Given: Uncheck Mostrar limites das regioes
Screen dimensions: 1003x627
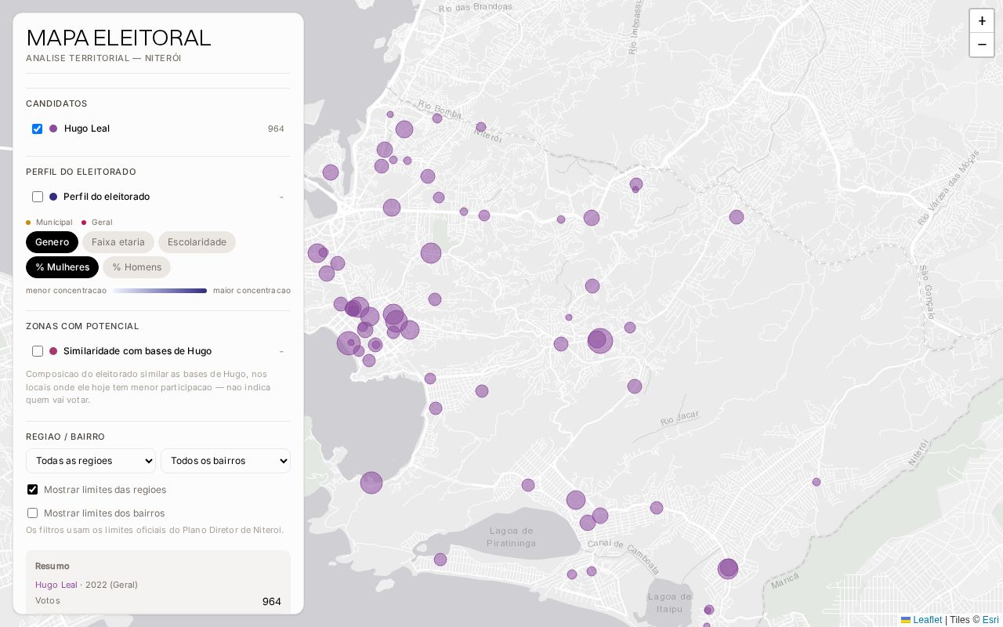Looking at the screenshot, I should [32, 490].
